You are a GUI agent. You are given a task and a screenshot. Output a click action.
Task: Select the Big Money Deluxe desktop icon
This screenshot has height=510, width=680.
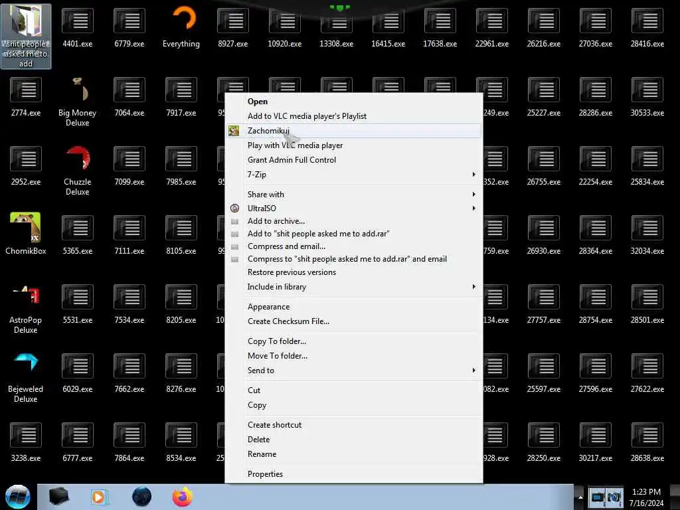click(77, 102)
